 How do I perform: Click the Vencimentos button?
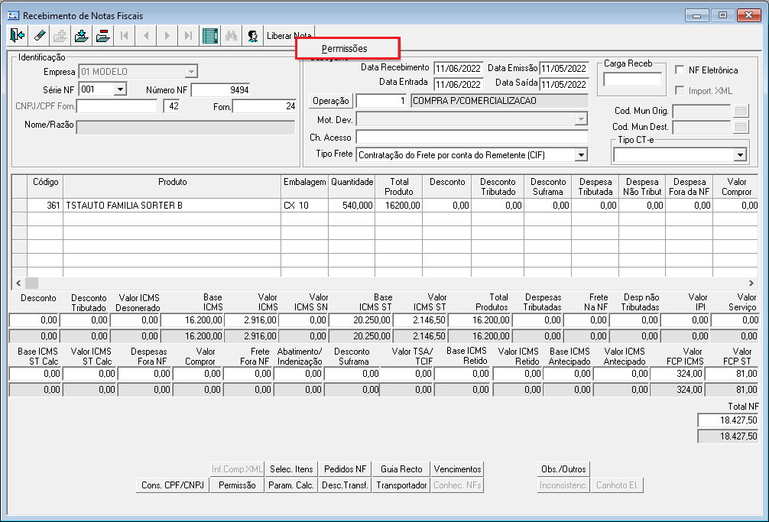457,469
